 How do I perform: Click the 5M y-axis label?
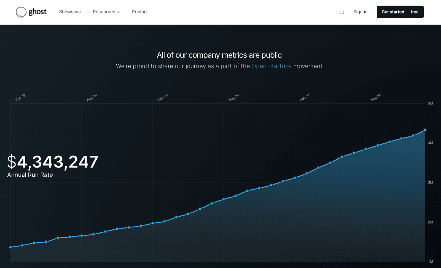click(x=430, y=103)
